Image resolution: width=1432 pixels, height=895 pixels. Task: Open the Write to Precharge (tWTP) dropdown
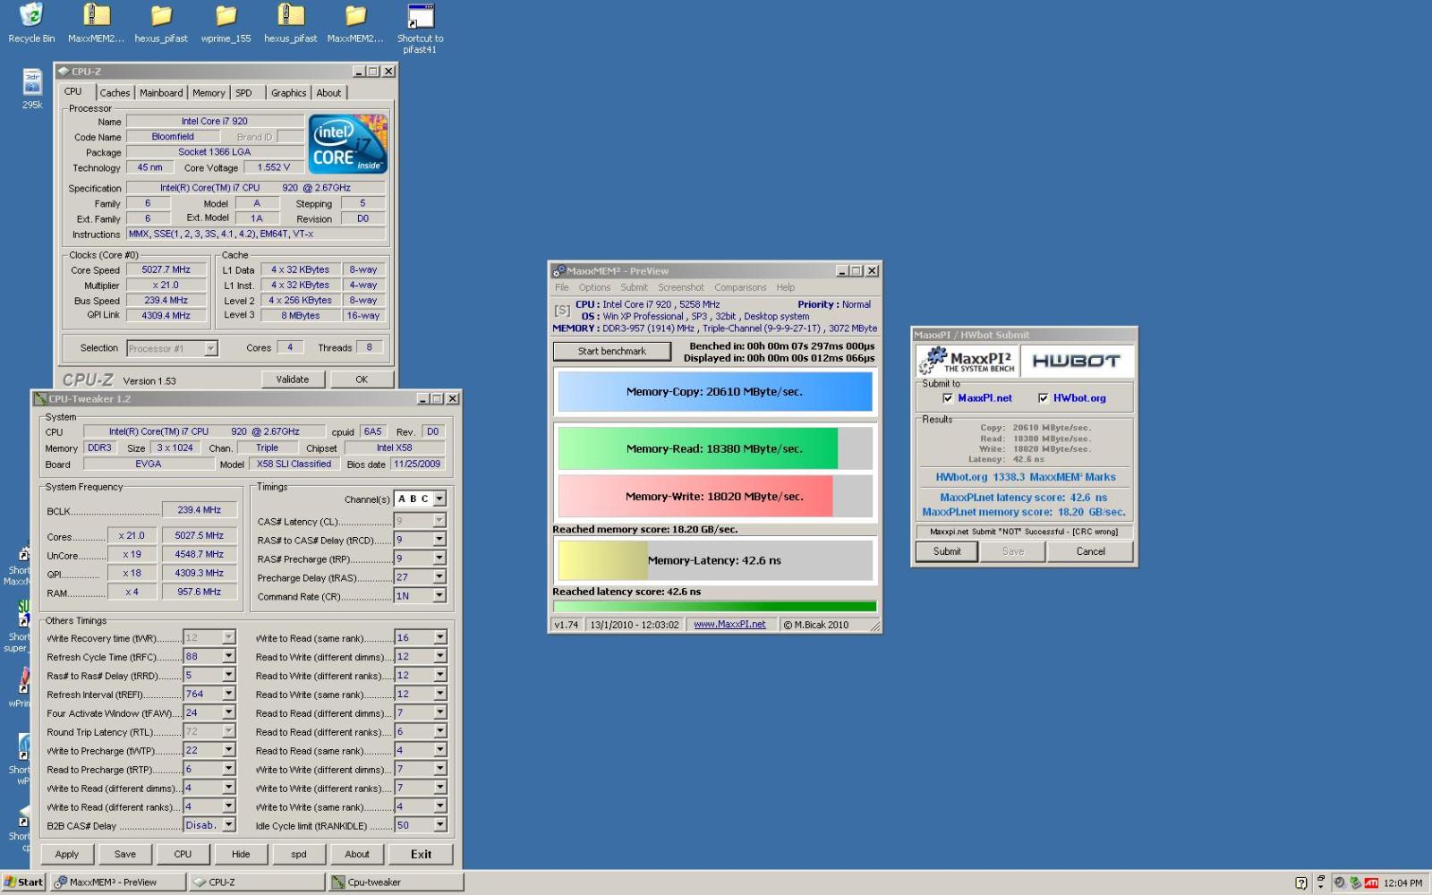click(x=228, y=750)
